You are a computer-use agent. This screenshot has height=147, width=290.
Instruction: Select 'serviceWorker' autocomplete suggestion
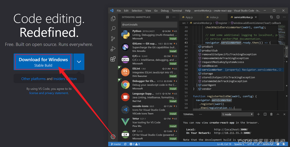click(241, 70)
